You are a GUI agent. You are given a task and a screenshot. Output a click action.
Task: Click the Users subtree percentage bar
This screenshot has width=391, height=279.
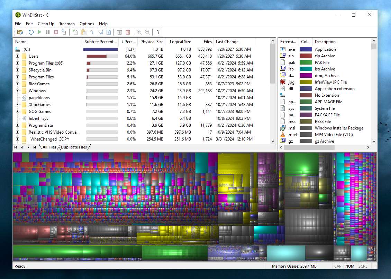click(102, 56)
